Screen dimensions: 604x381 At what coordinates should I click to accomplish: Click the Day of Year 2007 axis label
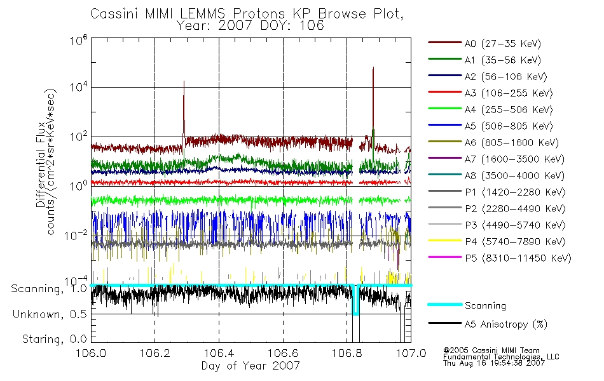point(251,366)
